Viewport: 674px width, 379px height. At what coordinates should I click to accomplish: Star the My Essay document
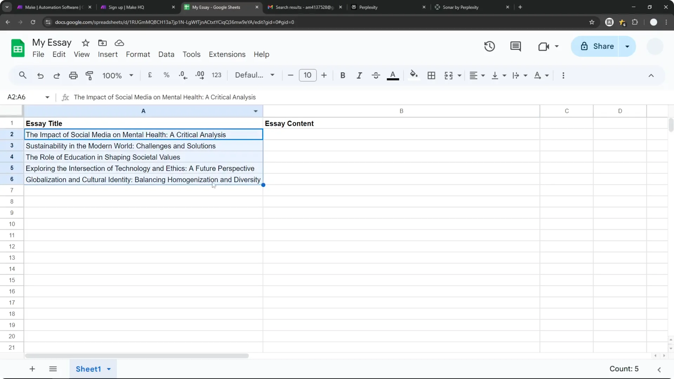86,43
